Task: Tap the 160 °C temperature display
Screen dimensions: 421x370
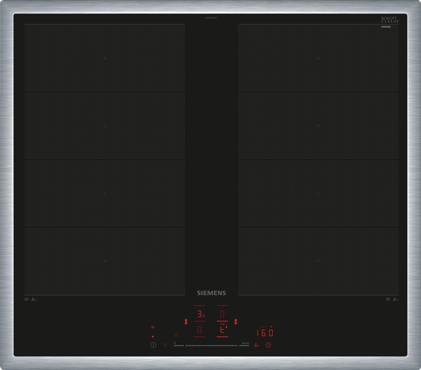Action: [x=264, y=333]
